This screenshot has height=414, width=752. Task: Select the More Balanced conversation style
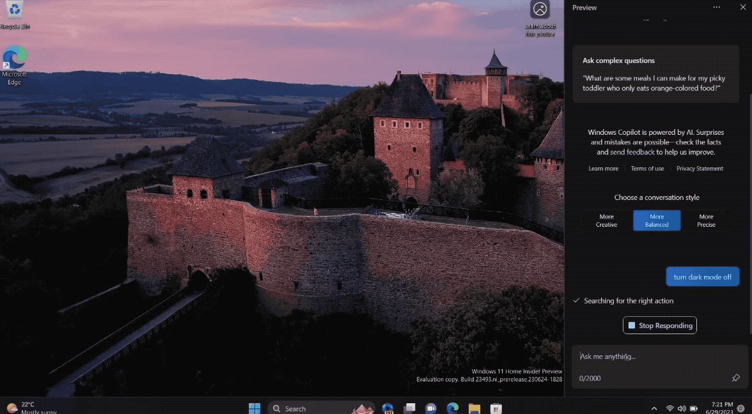pyautogui.click(x=657, y=220)
